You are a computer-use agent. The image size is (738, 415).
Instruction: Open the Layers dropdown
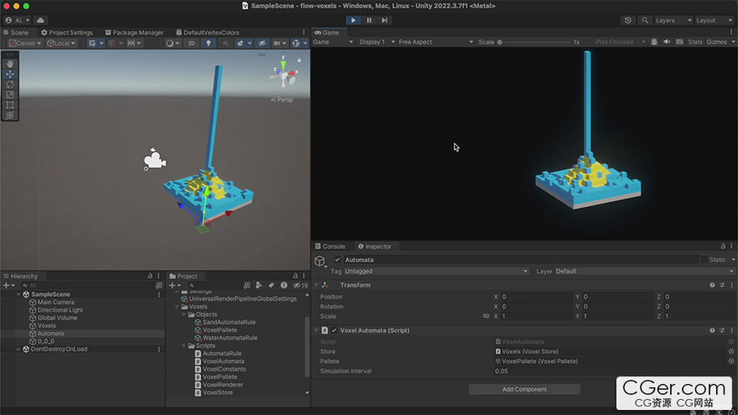click(x=671, y=20)
